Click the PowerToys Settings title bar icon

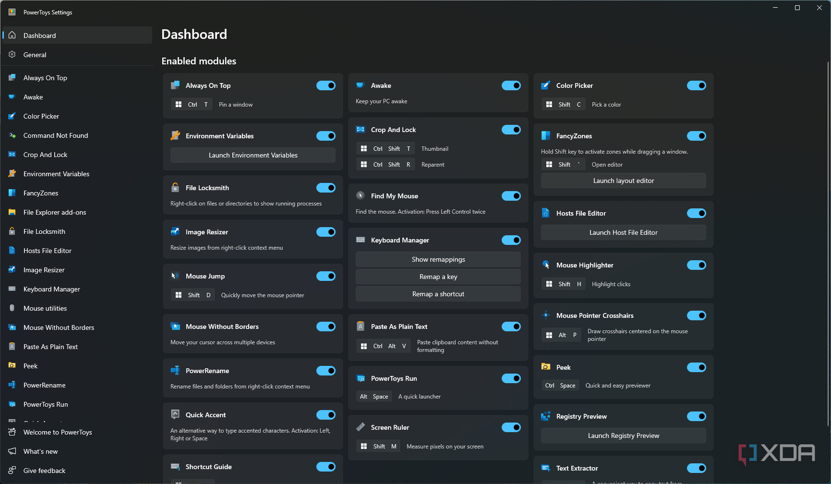(12, 12)
